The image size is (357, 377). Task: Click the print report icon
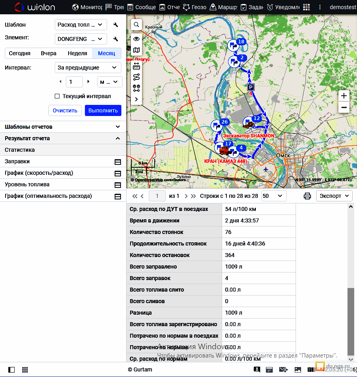(x=307, y=196)
